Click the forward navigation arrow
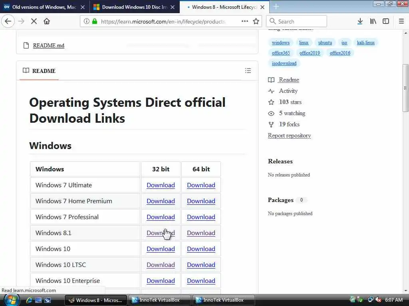Viewport: 409px width, 306px height. click(x=21, y=22)
